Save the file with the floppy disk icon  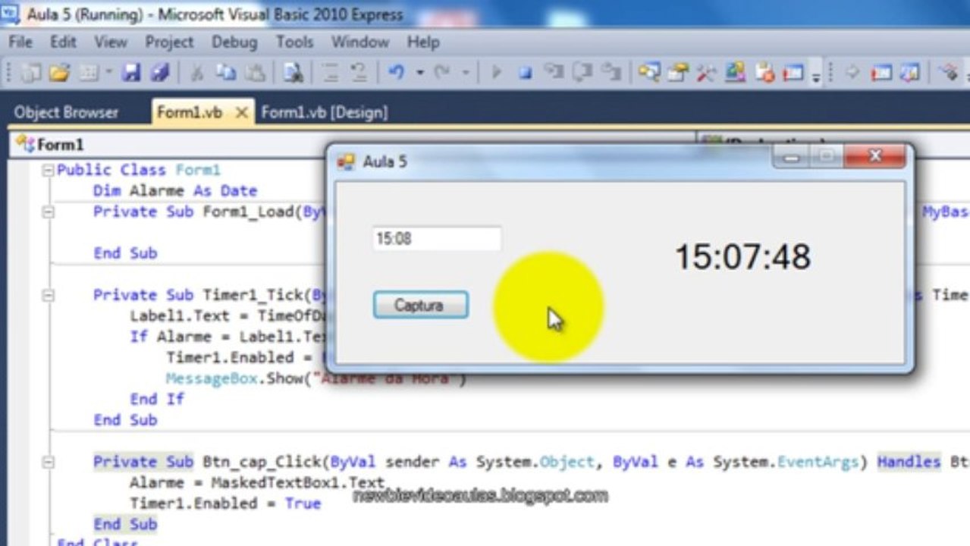point(131,73)
